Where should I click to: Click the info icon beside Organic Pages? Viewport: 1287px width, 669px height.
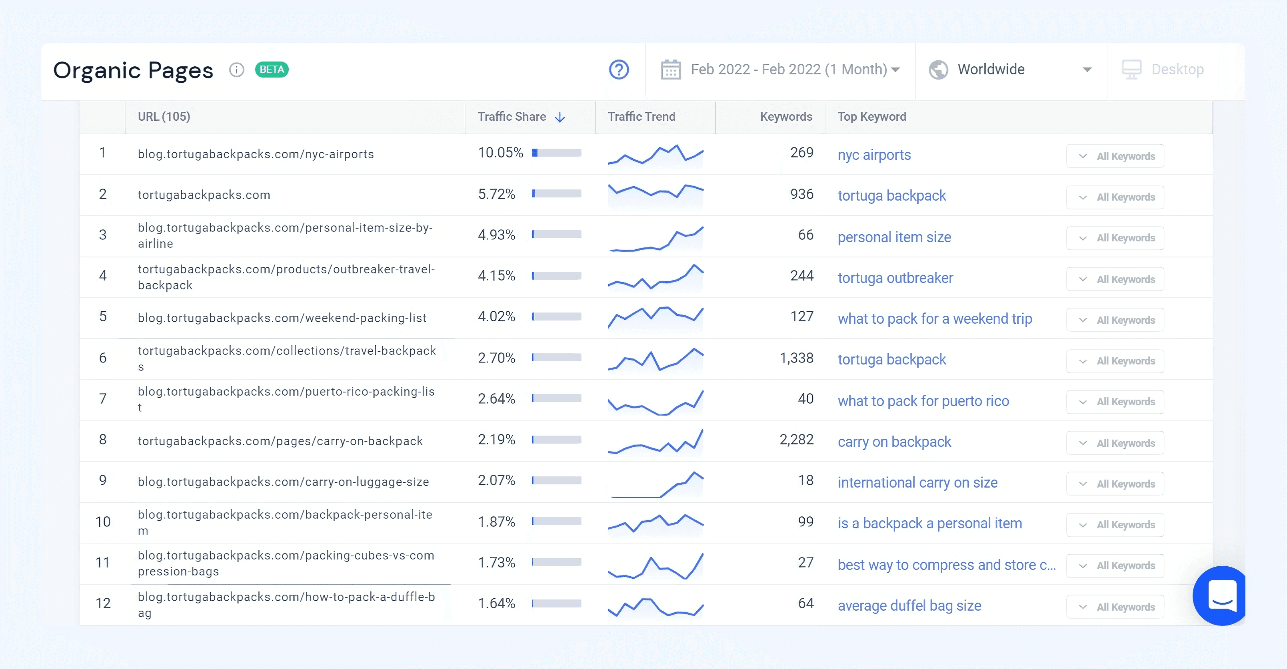point(237,70)
